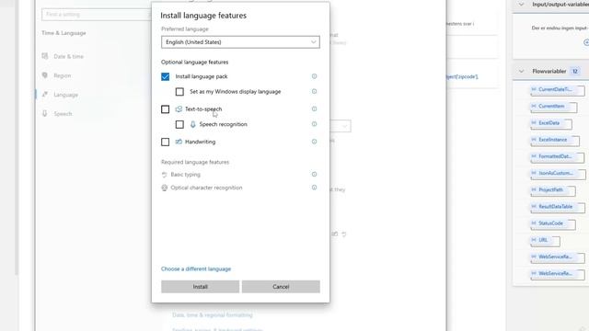Screen dimensions: 589x331
Task: Click the Region icon in Settings sidebar
Action: click(45, 75)
